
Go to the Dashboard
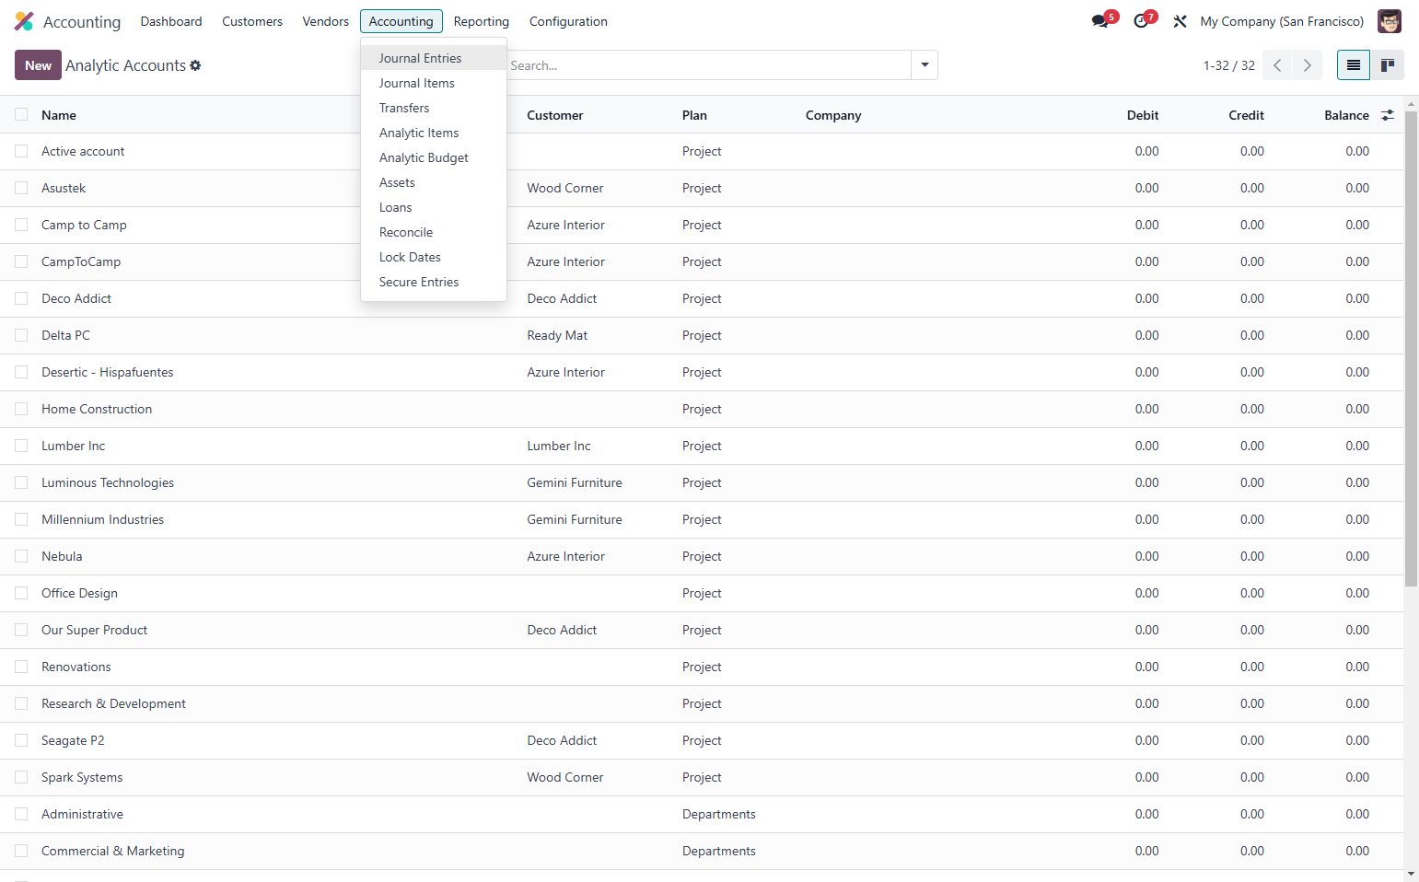coord(171,21)
